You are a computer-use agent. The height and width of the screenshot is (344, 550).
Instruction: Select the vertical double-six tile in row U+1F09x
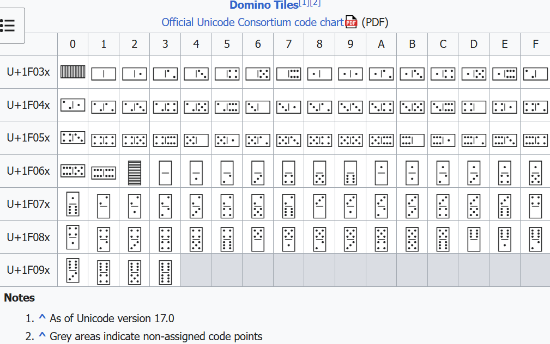tap(165, 271)
